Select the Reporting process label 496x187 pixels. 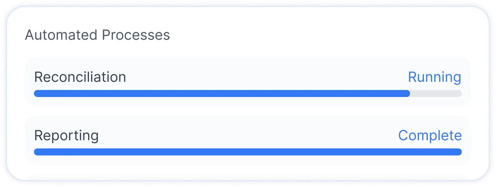(x=66, y=136)
